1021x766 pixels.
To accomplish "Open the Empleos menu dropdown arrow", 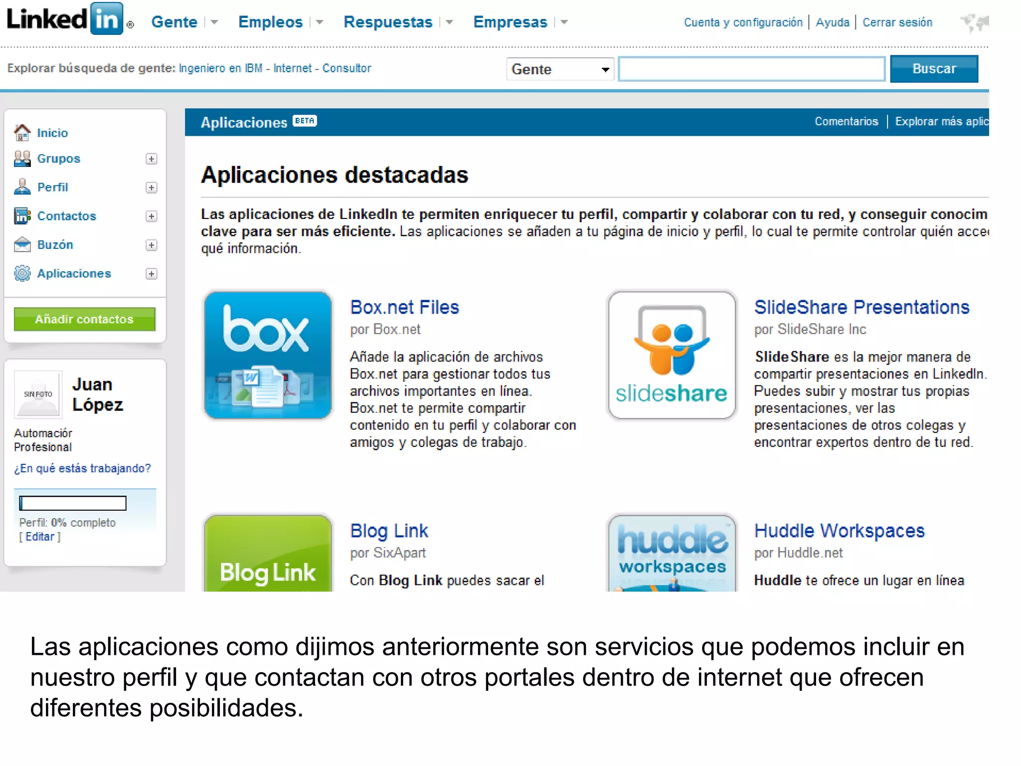I will [320, 22].
